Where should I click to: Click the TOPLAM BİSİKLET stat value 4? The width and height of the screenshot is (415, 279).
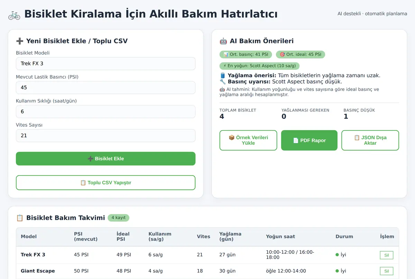(x=222, y=117)
